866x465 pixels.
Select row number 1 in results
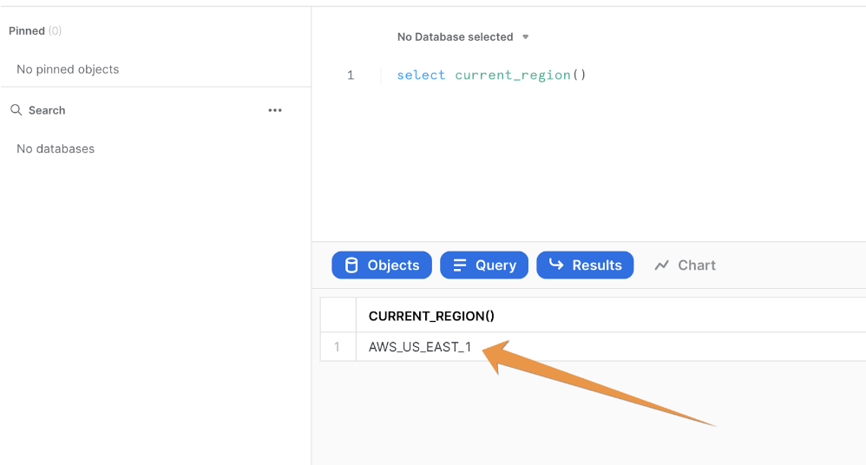(337, 347)
